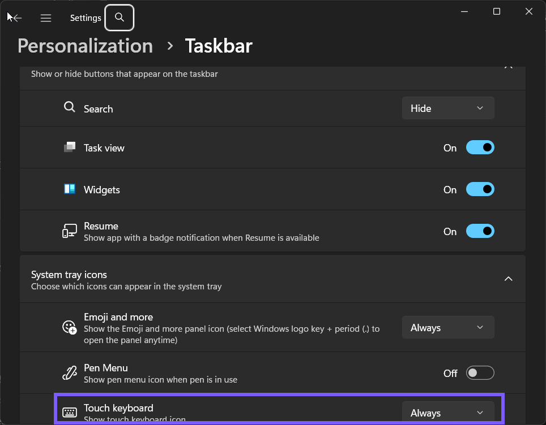Open the Search Hide dropdown

(x=448, y=108)
